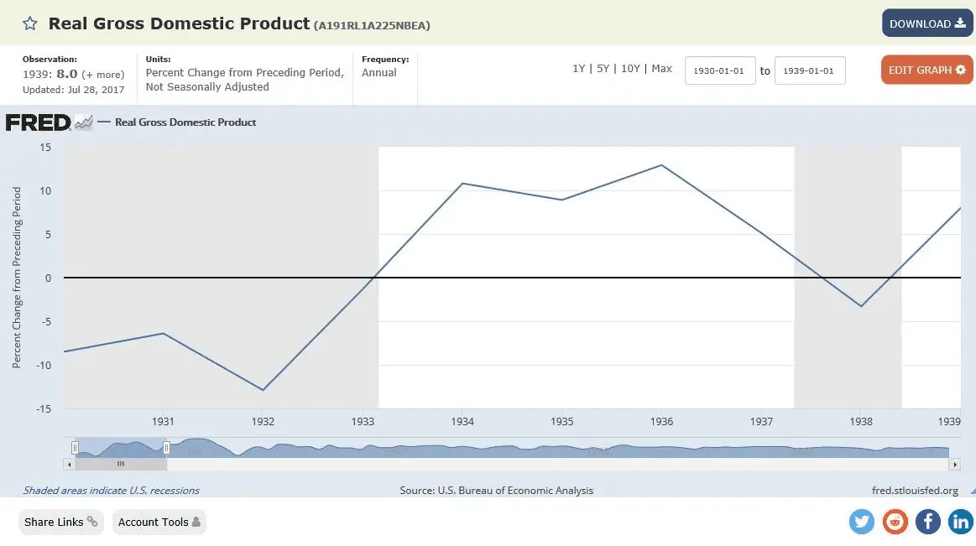This screenshot has height=546, width=976.
Task: Open the Account Tools menu
Action: click(x=159, y=522)
